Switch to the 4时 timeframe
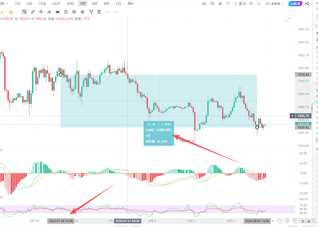Viewport: 318px width, 227px height. [x=95, y=4]
